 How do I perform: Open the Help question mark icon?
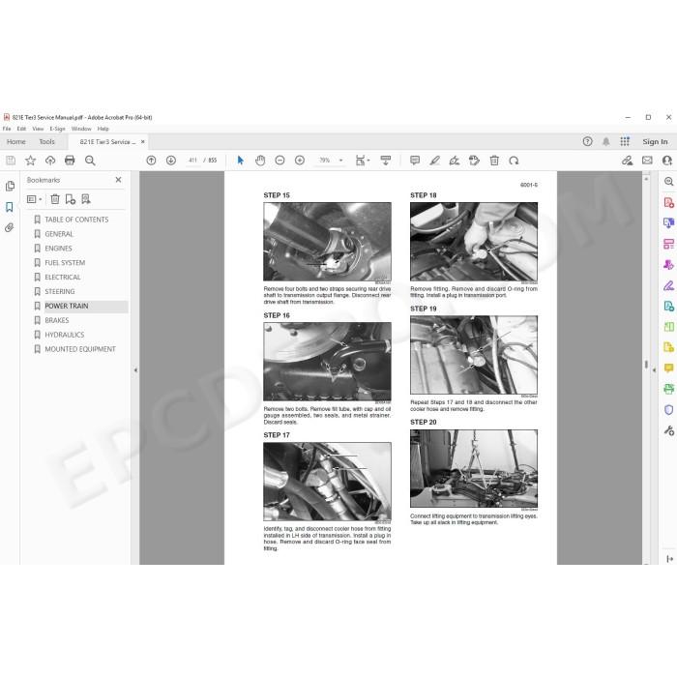587,141
